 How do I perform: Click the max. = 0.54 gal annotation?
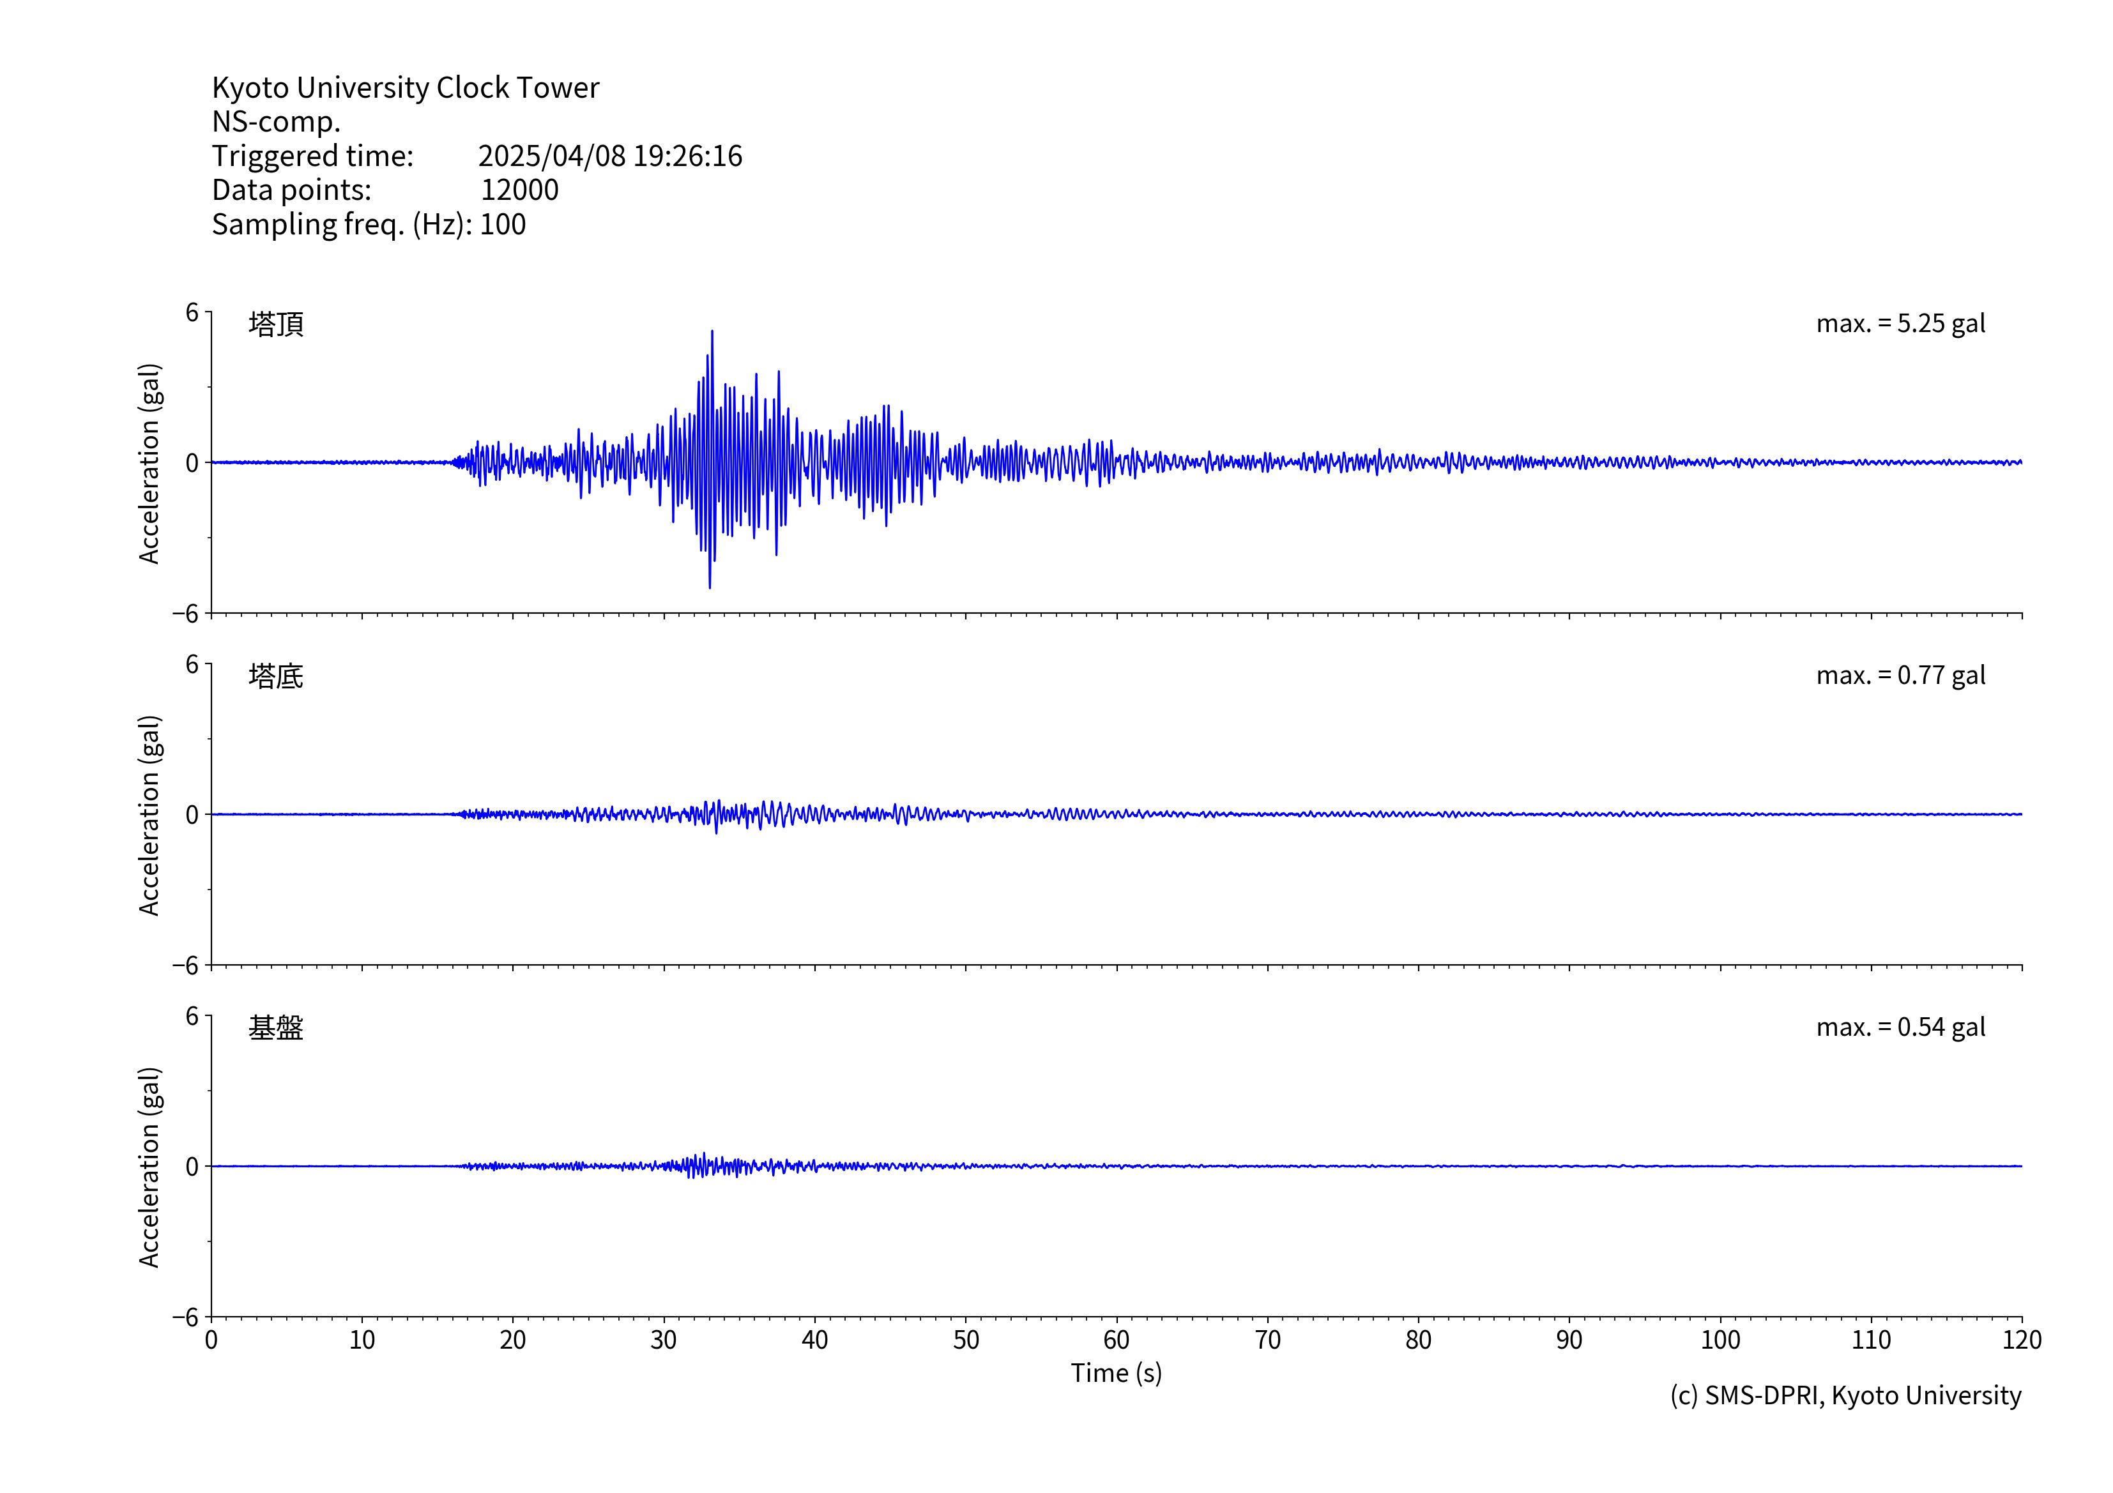1900,1027
